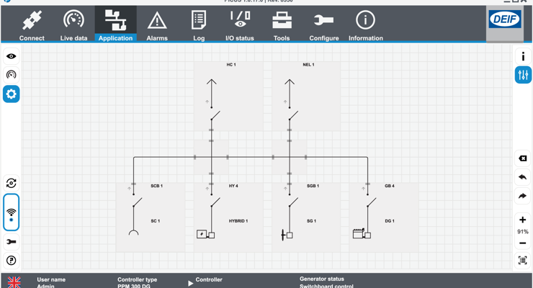Undo the last diagram change

(523, 177)
